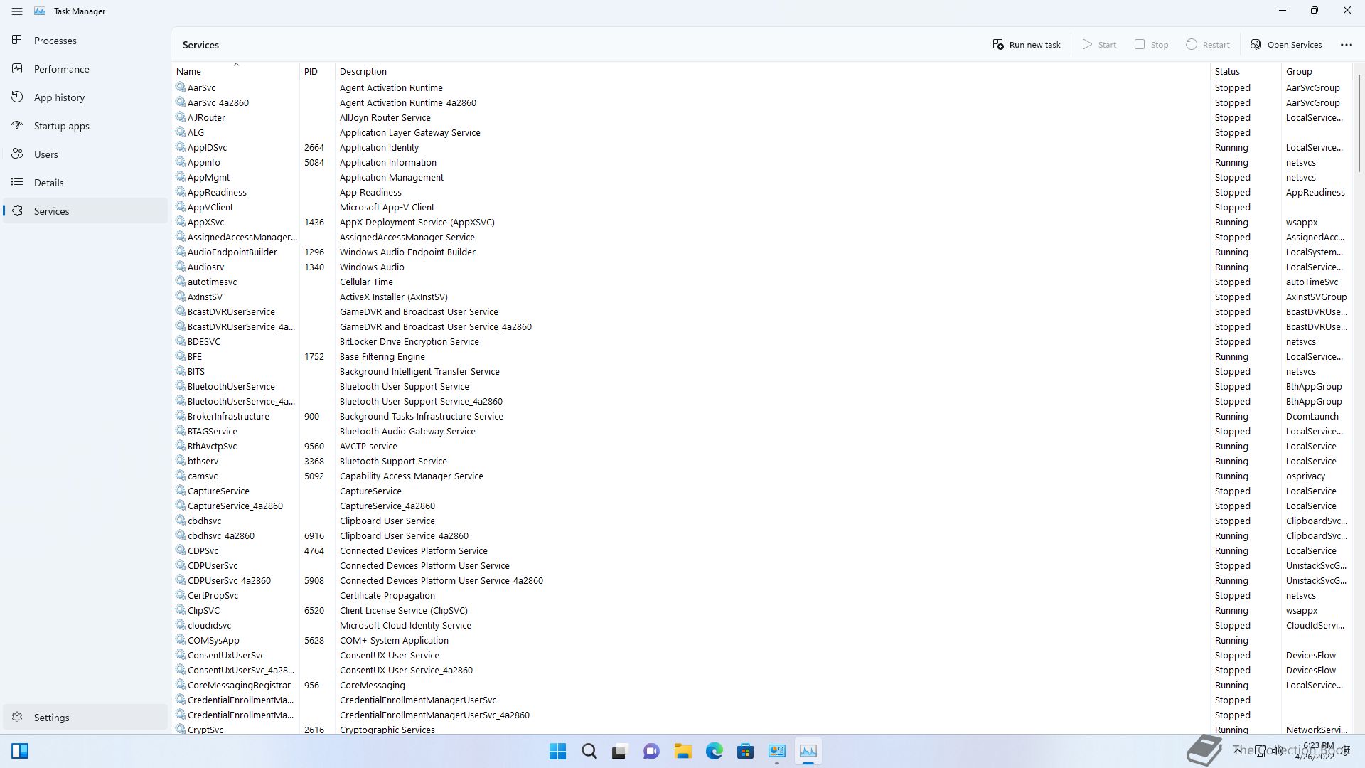Select the AJRouter service

pyautogui.click(x=762, y=117)
